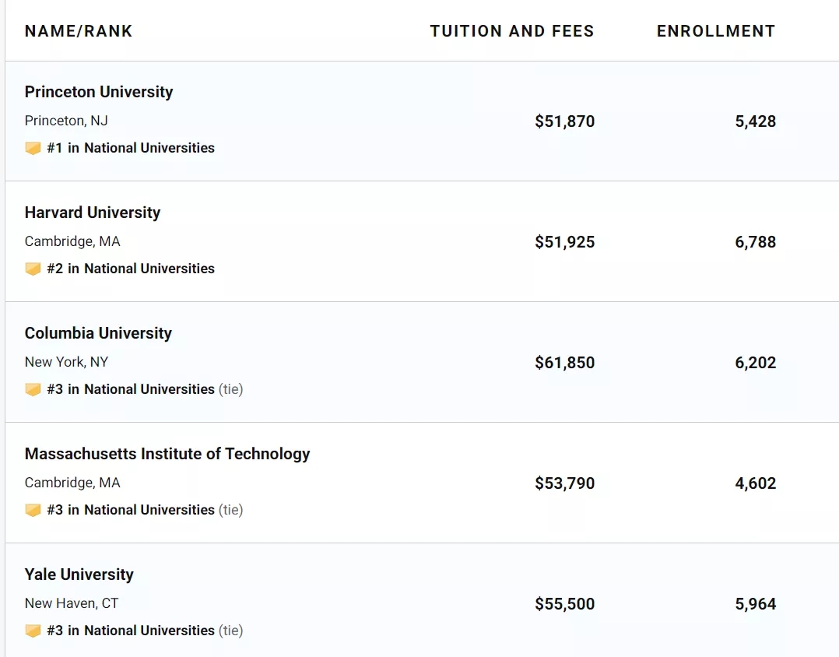The height and width of the screenshot is (657, 839).
Task: Click Harvard's 6,788 enrollment value
Action: pyautogui.click(x=755, y=242)
